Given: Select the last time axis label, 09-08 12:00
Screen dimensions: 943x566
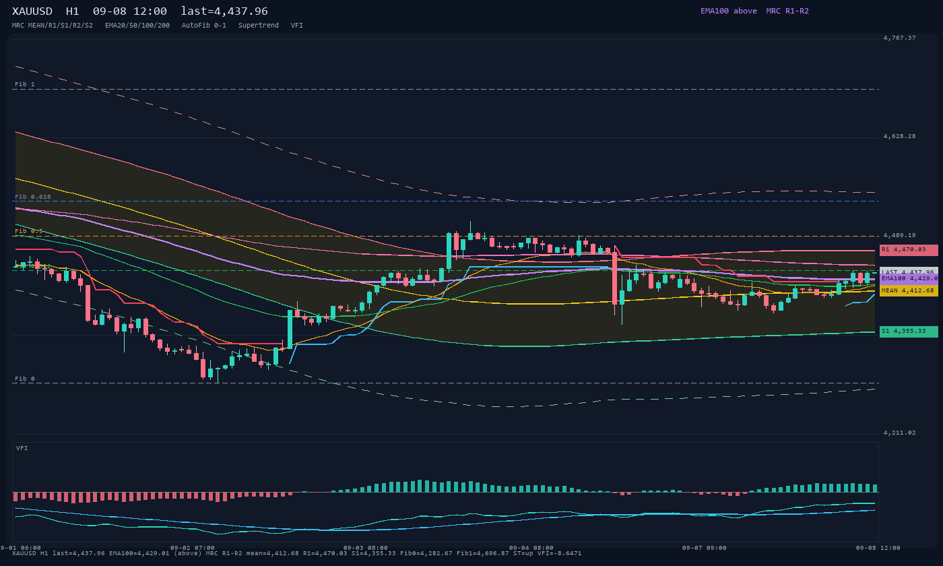Looking at the screenshot, I should [x=878, y=548].
